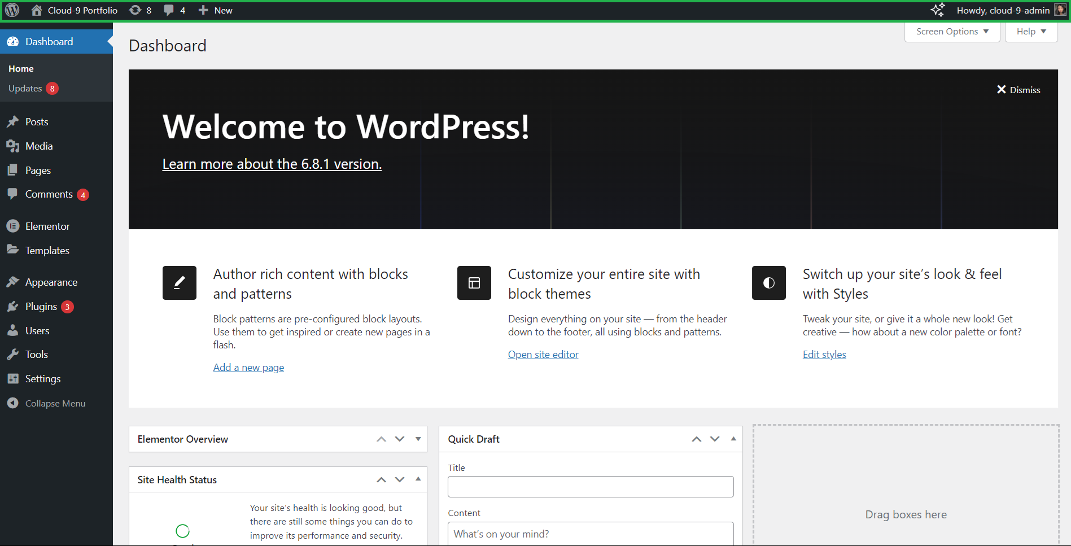Focus the What's on your mind content box
The width and height of the screenshot is (1071, 546).
click(x=591, y=534)
